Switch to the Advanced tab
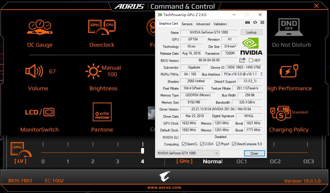The width and height of the screenshot is (330, 193). (203, 24)
